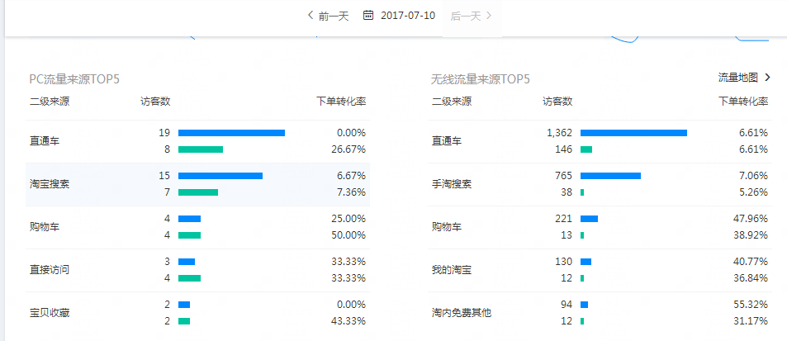Click the wireless 我的淘宝 source

point(452,270)
